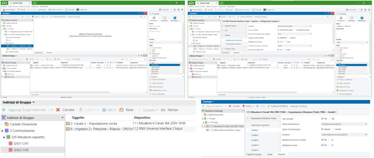Switch to Oggetti di gruppo tab in bottom-right panel
The image size is (374, 158).
[x=254, y=154]
